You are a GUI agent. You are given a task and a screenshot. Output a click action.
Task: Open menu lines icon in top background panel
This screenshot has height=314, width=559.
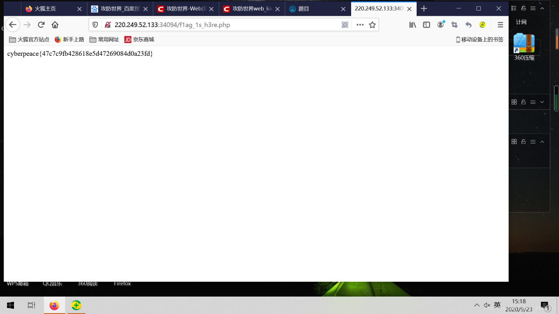click(x=533, y=8)
